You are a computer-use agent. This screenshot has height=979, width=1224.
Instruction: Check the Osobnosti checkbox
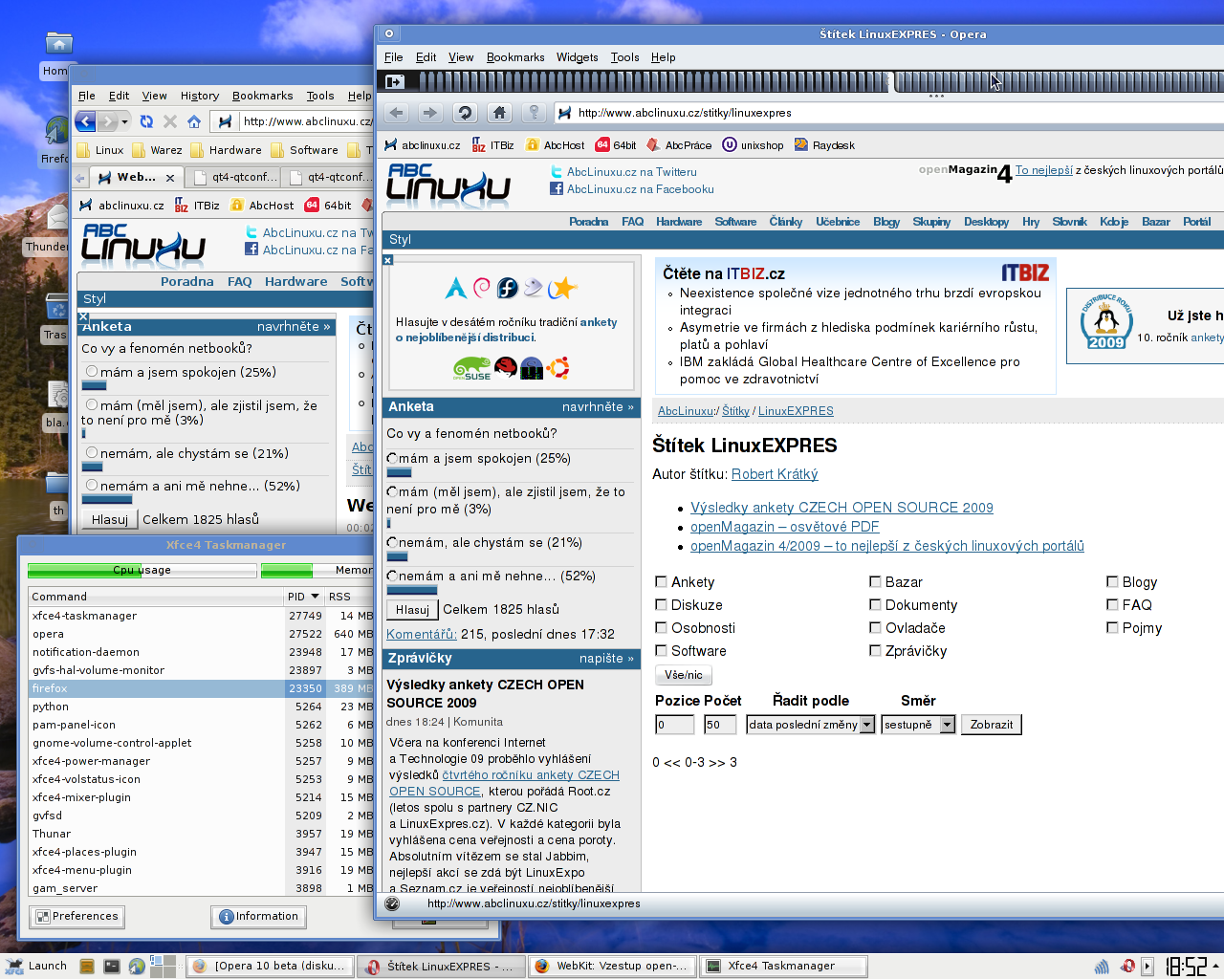click(x=661, y=627)
